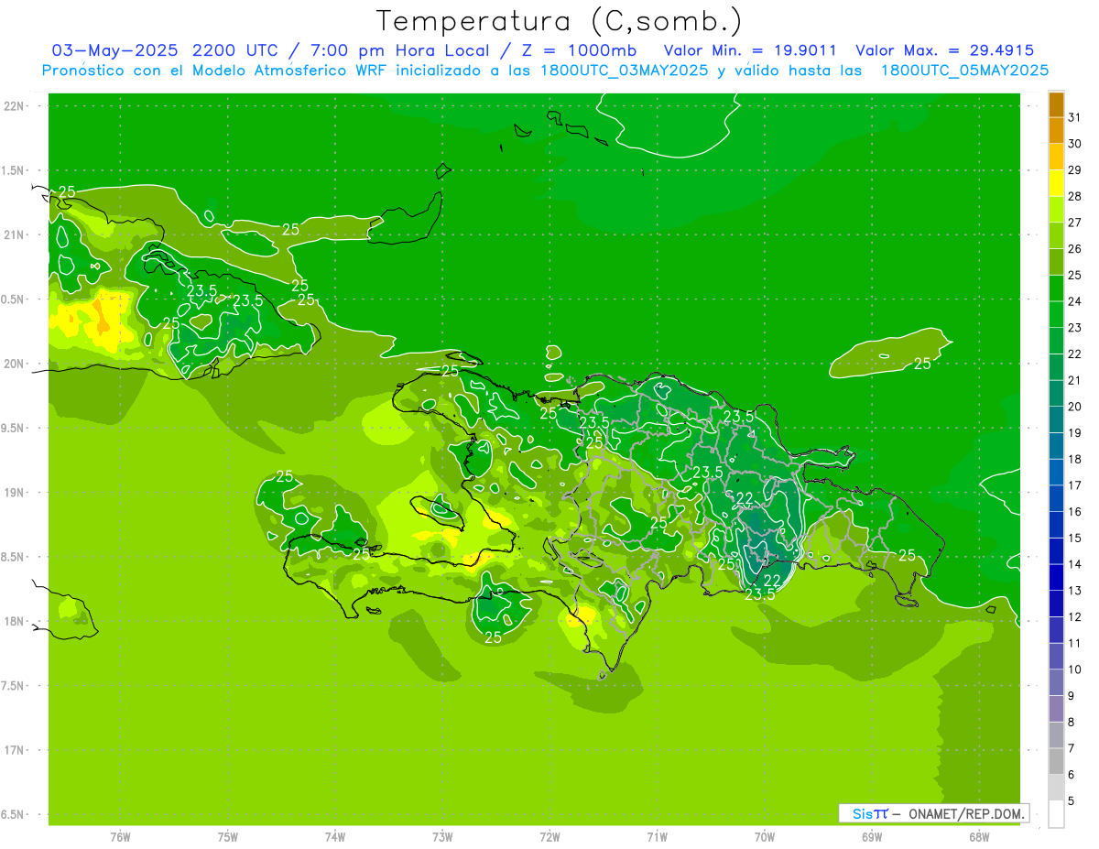
Task: Pick the gray swatch between colorbar labels 6 and 7
Action: (x=1056, y=761)
